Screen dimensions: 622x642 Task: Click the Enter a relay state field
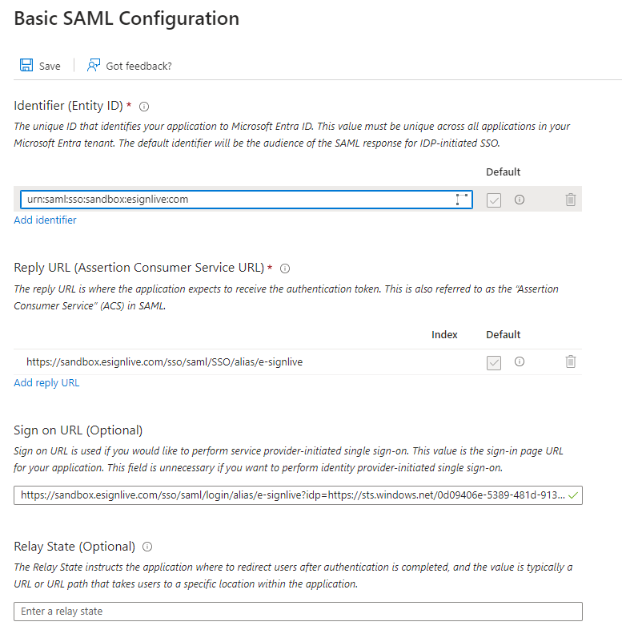[298, 612]
